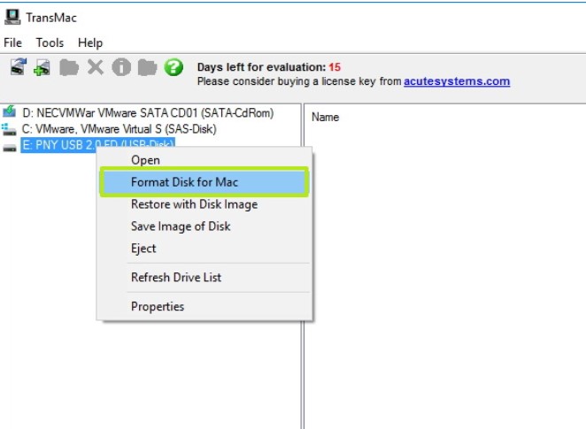Open the File menu
586x429 pixels.
[x=12, y=43]
